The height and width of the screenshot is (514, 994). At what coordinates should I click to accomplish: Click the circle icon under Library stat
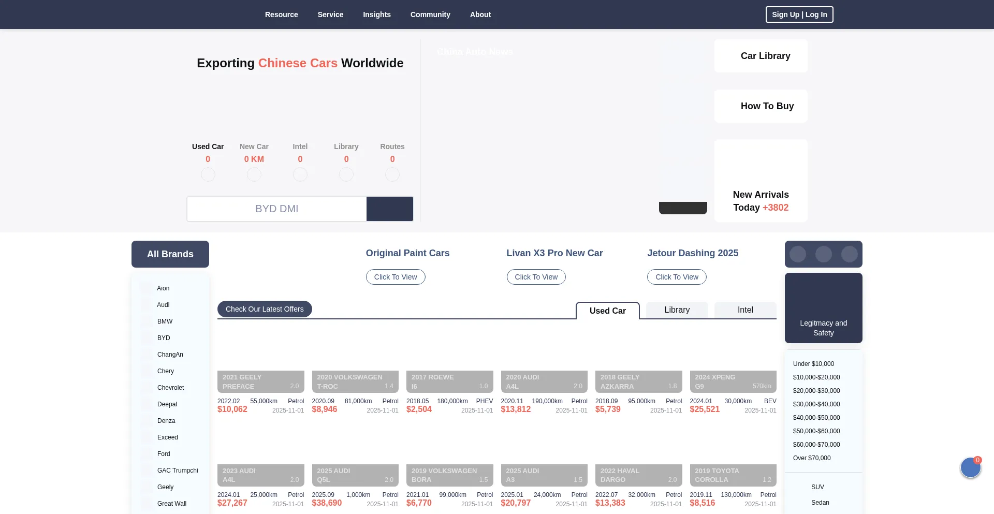pyautogui.click(x=346, y=174)
